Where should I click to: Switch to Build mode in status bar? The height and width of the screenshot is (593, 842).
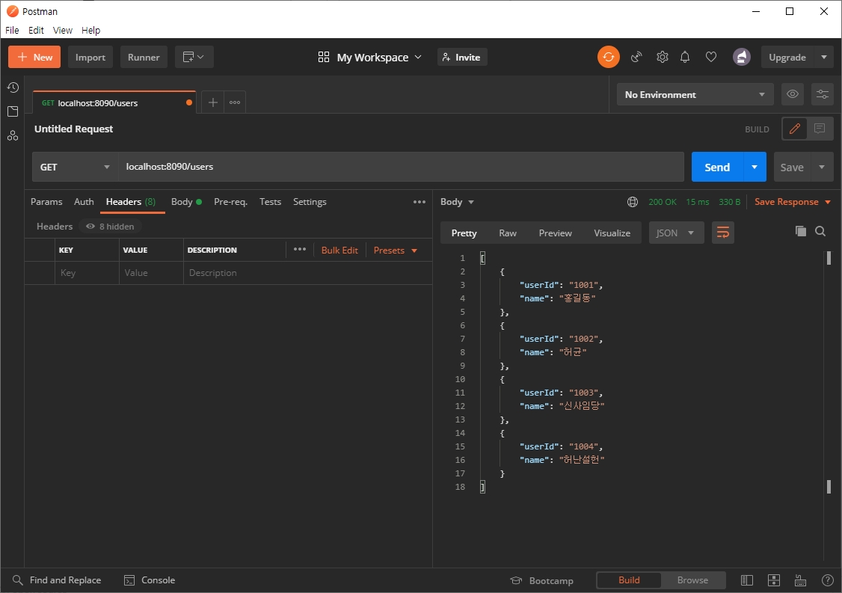629,580
